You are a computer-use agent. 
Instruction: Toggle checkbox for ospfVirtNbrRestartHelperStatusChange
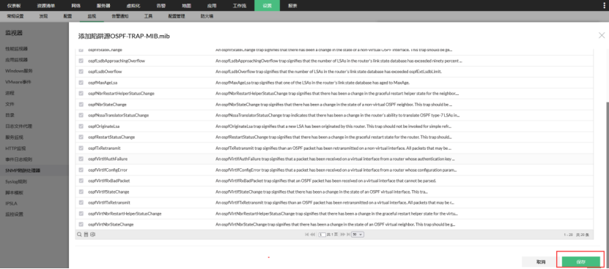(81, 213)
